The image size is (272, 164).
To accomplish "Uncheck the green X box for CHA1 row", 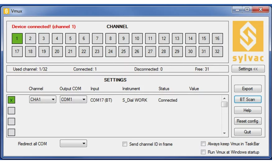I will tap(11, 100).
